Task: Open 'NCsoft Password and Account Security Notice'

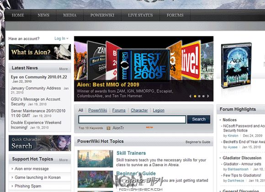Action: point(244,128)
